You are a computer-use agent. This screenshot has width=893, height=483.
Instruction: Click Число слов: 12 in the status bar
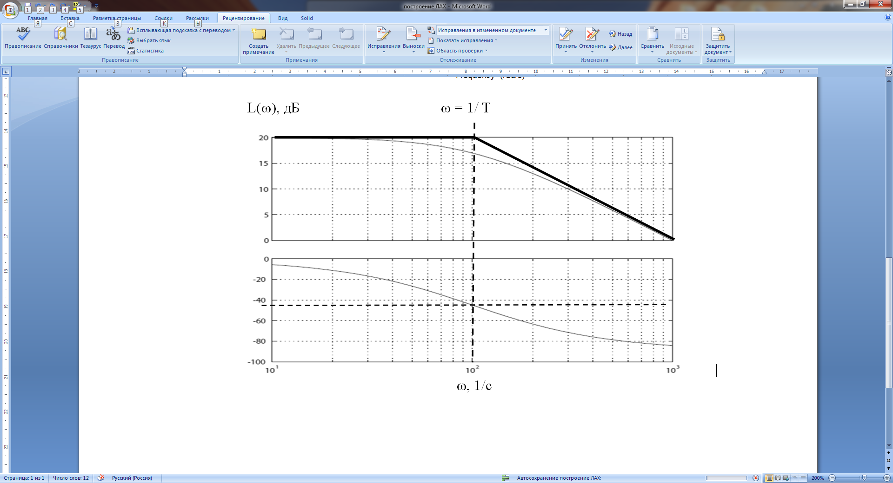coord(71,478)
